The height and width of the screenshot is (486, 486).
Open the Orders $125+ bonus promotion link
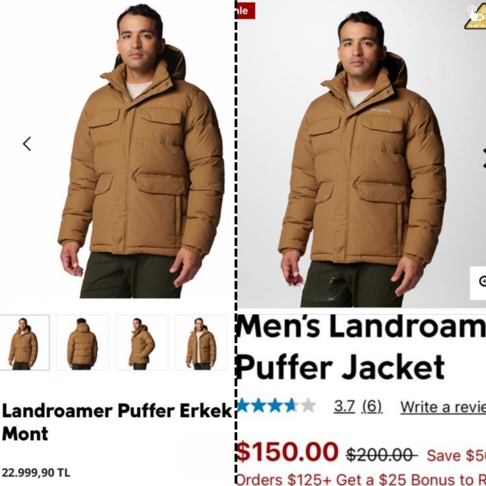[362, 479]
